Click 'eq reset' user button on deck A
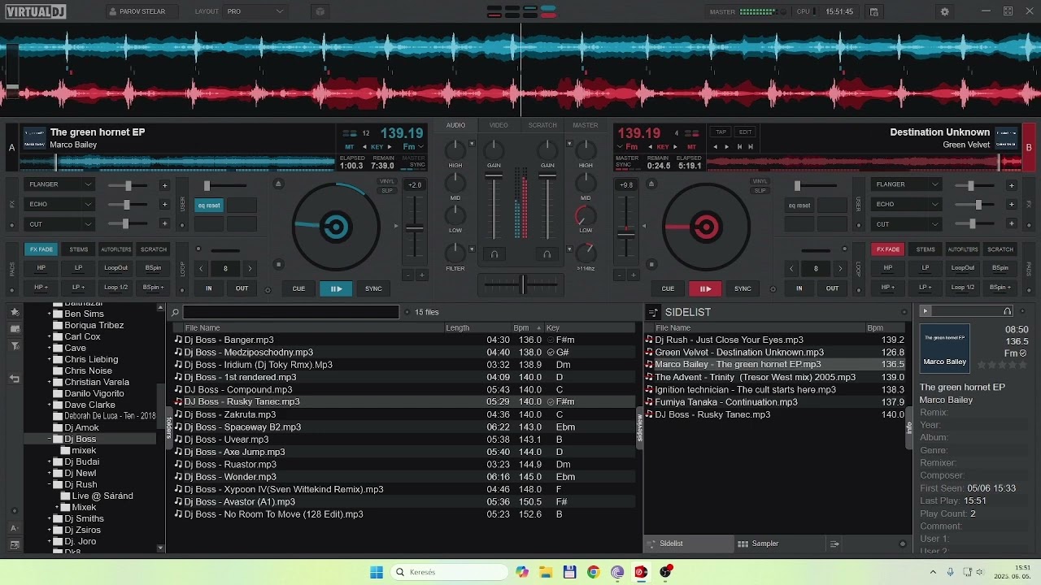Image resolution: width=1041 pixels, height=585 pixels. tap(209, 206)
